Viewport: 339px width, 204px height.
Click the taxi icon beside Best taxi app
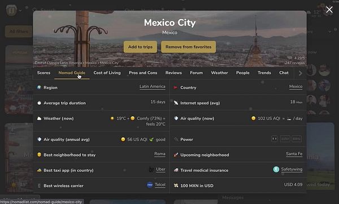click(39, 170)
